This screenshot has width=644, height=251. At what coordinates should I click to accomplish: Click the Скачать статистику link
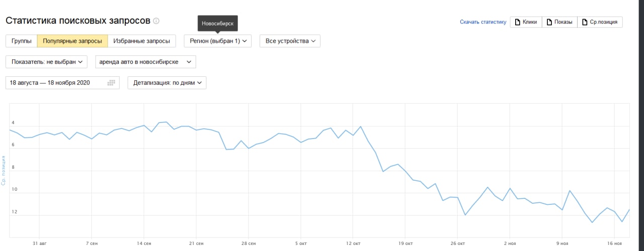point(483,22)
